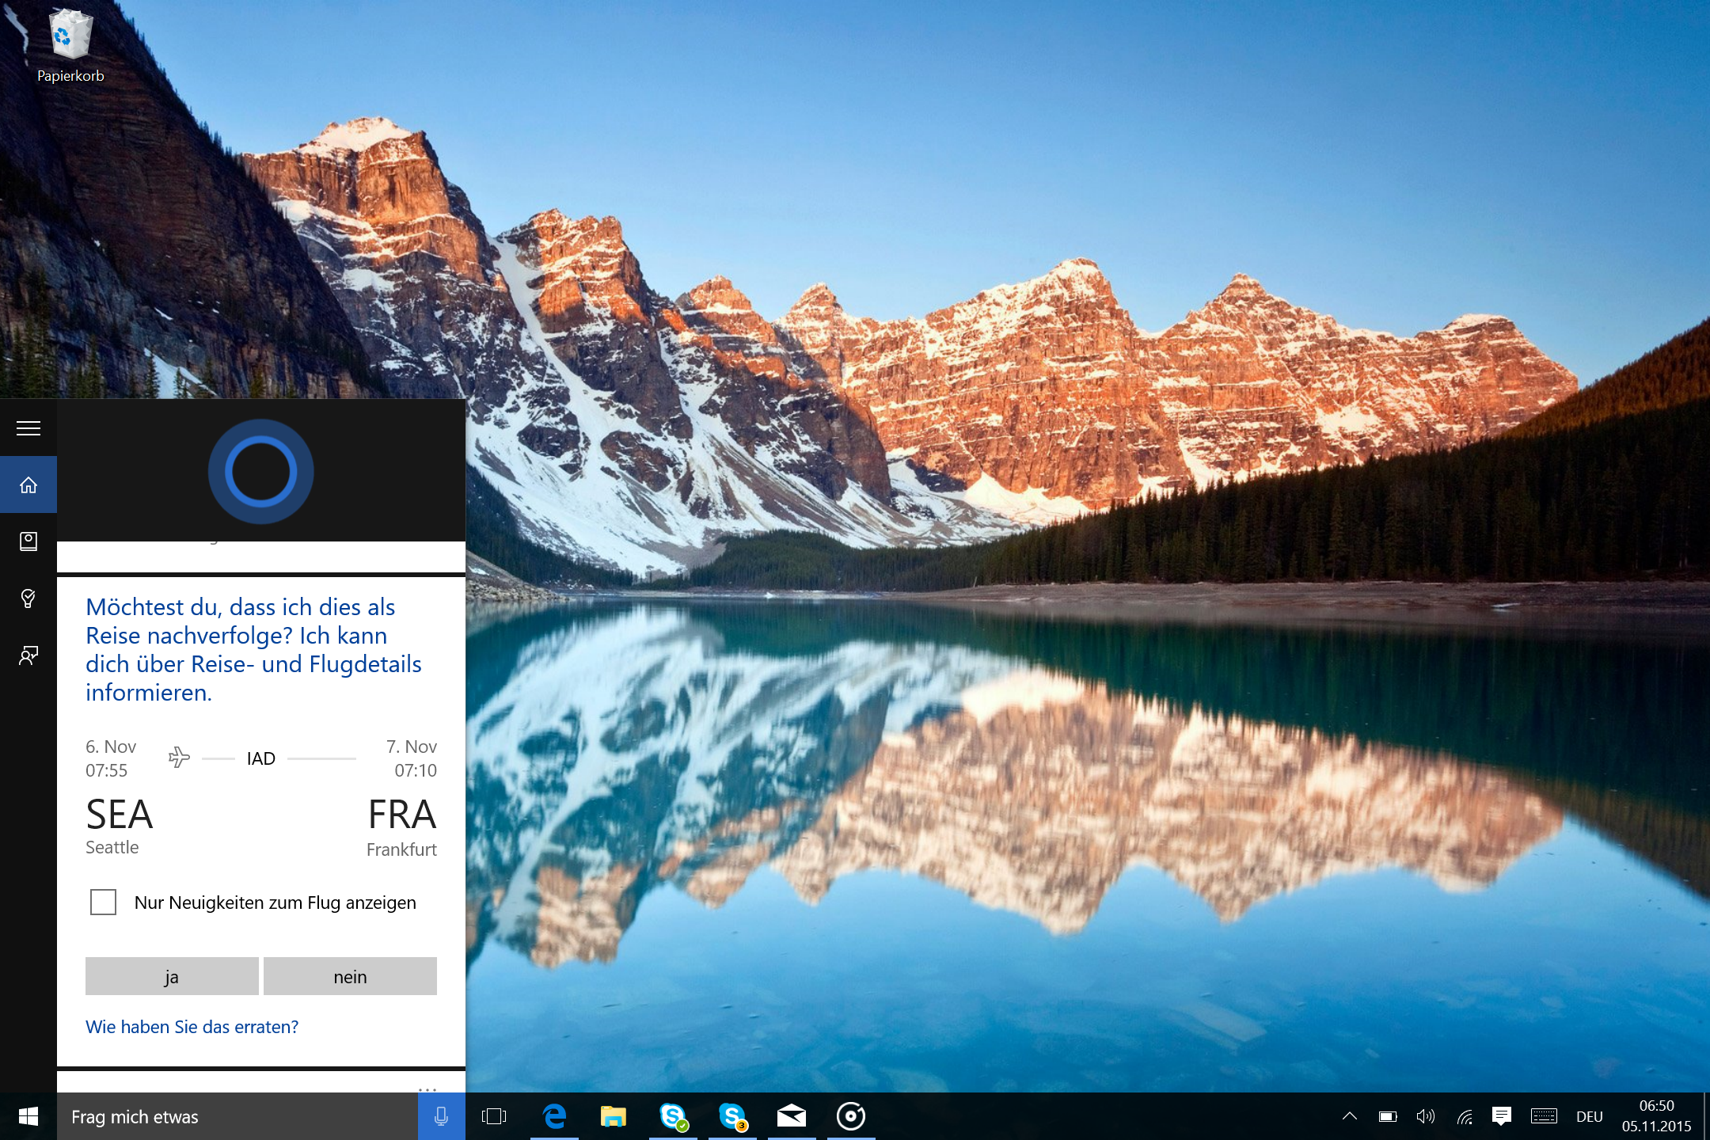1710x1140 pixels.
Task: Open Reminders lightbulb icon in sidebar
Action: [28, 598]
